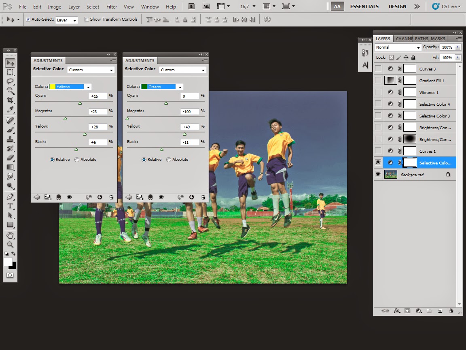Show the Curves 3 layer
The image size is (466, 350).
(378, 69)
